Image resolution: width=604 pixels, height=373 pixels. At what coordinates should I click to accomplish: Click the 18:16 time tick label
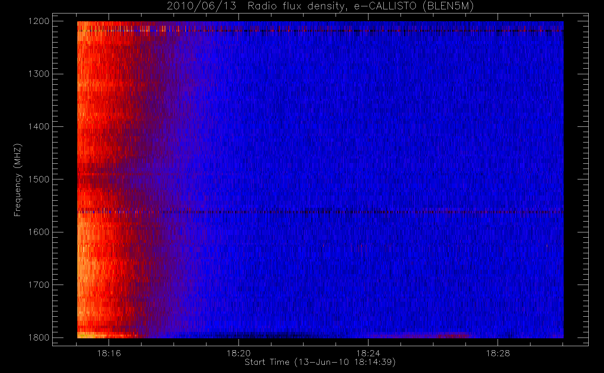pos(109,353)
